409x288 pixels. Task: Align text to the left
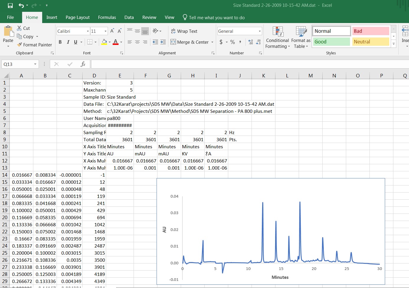[130, 42]
